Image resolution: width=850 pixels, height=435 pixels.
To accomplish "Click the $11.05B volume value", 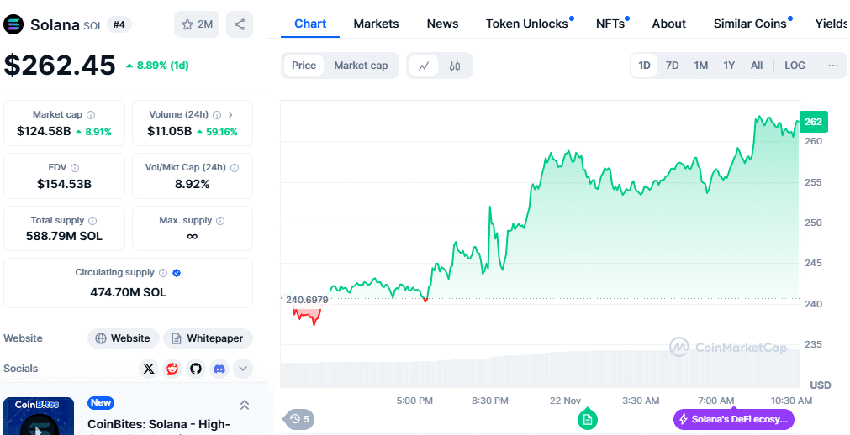I will point(170,132).
